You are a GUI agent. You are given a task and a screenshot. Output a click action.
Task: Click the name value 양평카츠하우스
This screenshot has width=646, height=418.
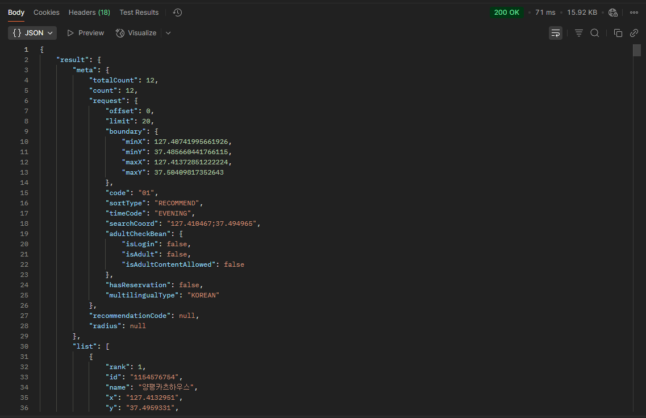pyautogui.click(x=166, y=387)
